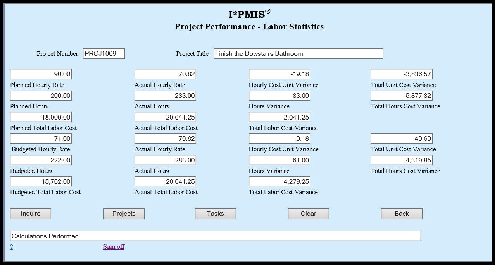Go Back to the previous screen
The height and width of the screenshot is (265, 495).
pyautogui.click(x=402, y=214)
